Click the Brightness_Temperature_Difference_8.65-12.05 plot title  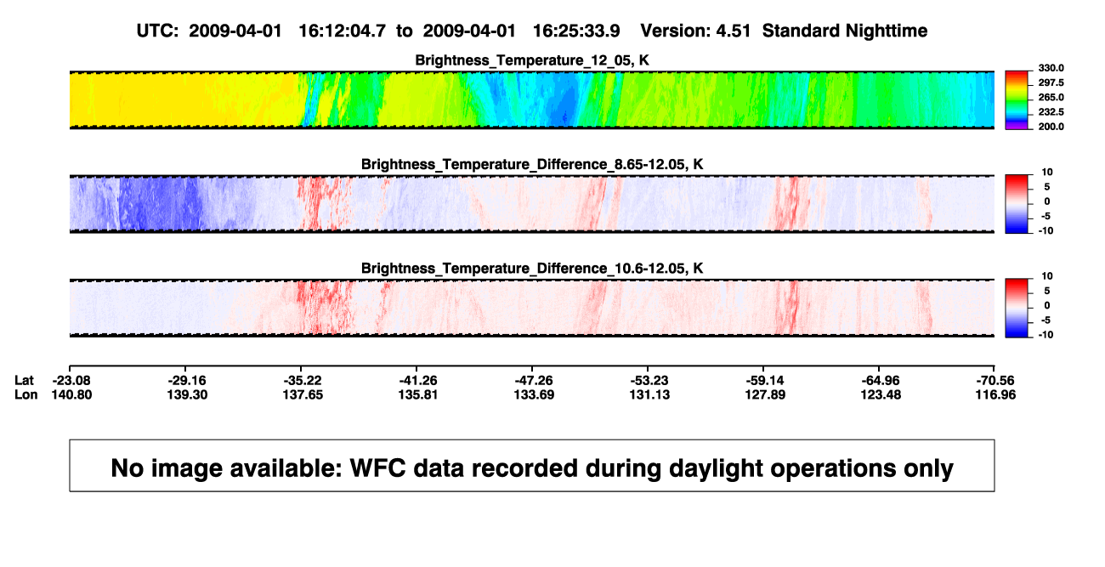[532, 164]
